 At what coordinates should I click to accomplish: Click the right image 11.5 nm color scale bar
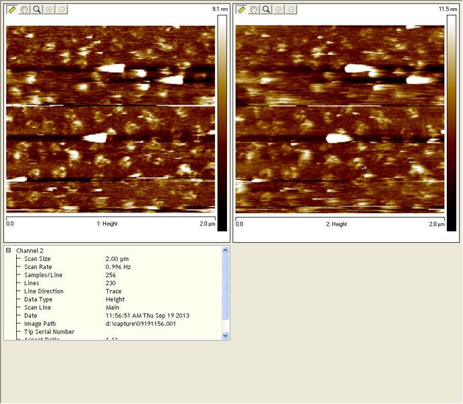[x=451, y=121]
